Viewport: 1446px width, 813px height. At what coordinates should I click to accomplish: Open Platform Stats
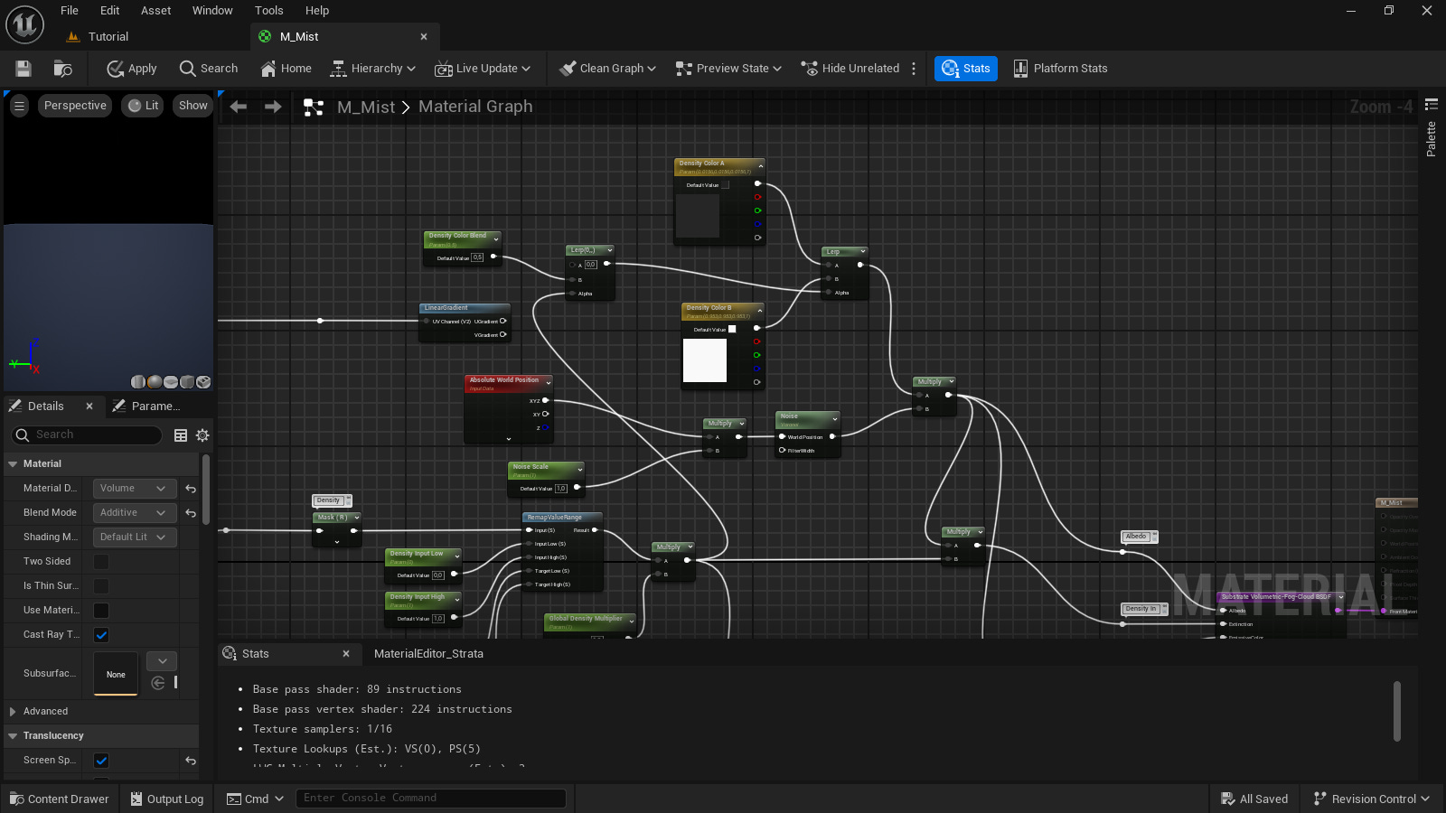tap(1060, 69)
